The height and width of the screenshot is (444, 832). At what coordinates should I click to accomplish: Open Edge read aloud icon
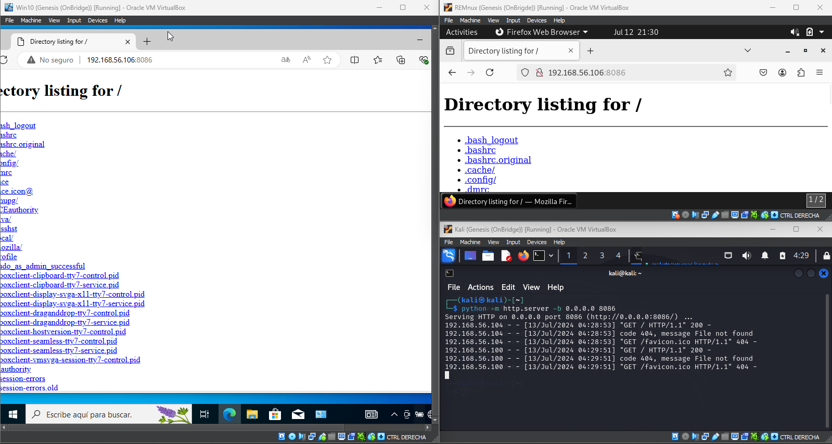(306, 60)
